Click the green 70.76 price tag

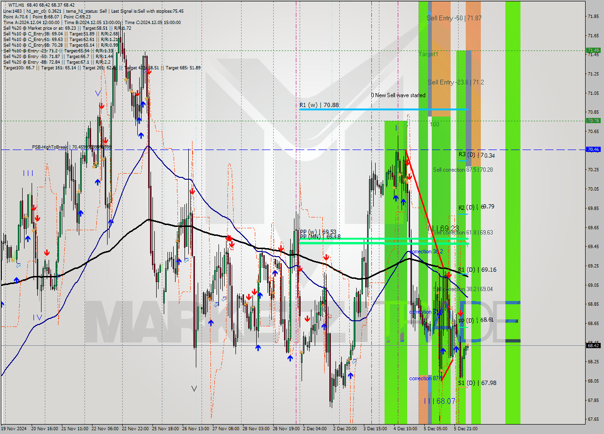coord(593,121)
